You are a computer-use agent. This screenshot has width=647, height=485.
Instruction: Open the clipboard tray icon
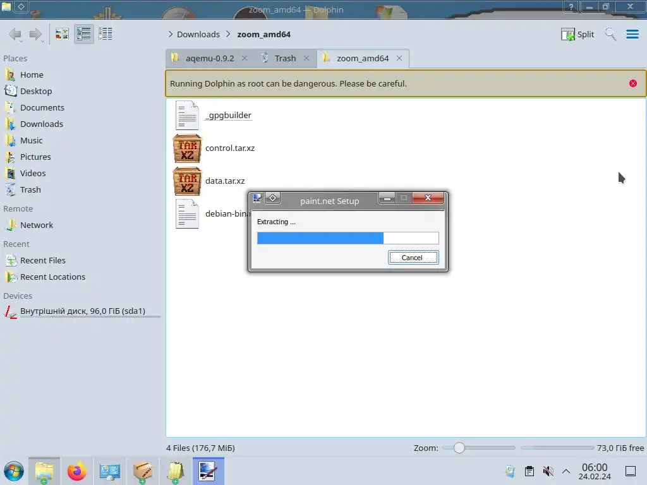tap(529, 471)
